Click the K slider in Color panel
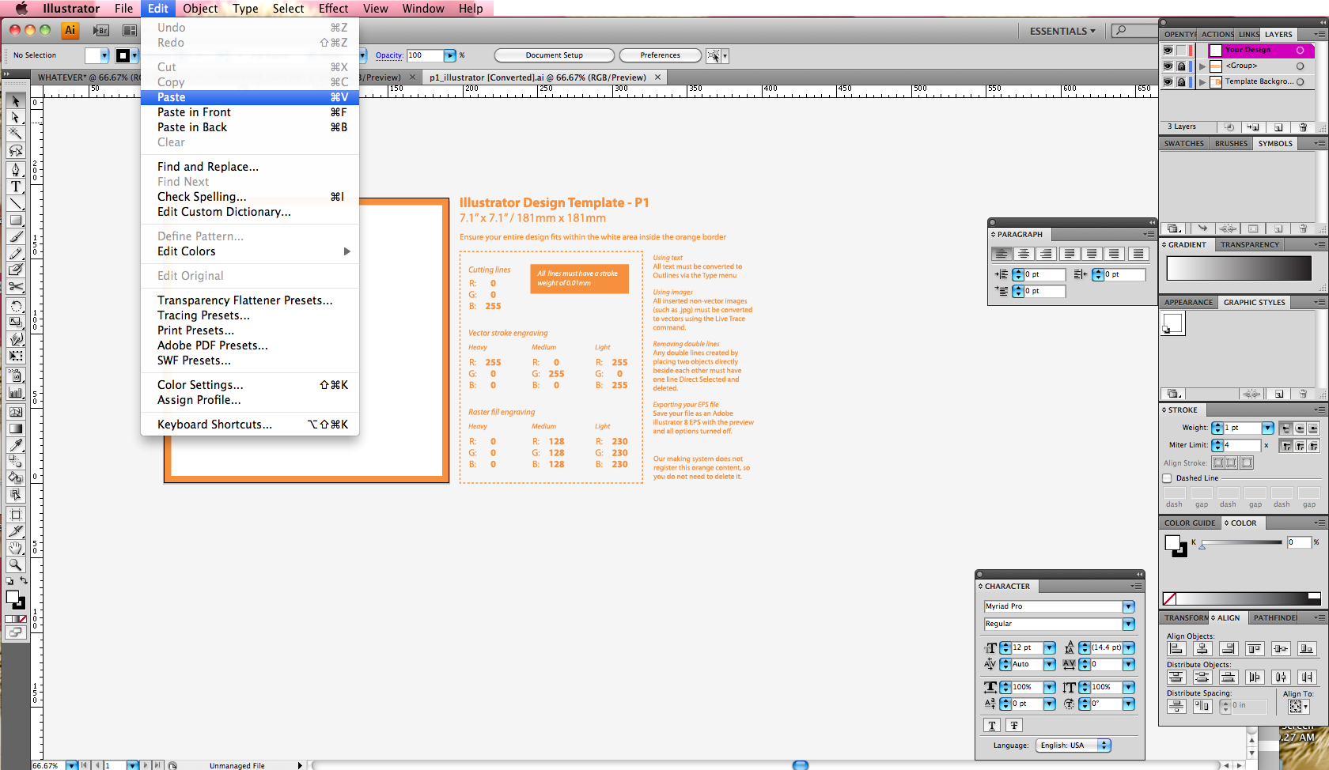 (x=1240, y=542)
